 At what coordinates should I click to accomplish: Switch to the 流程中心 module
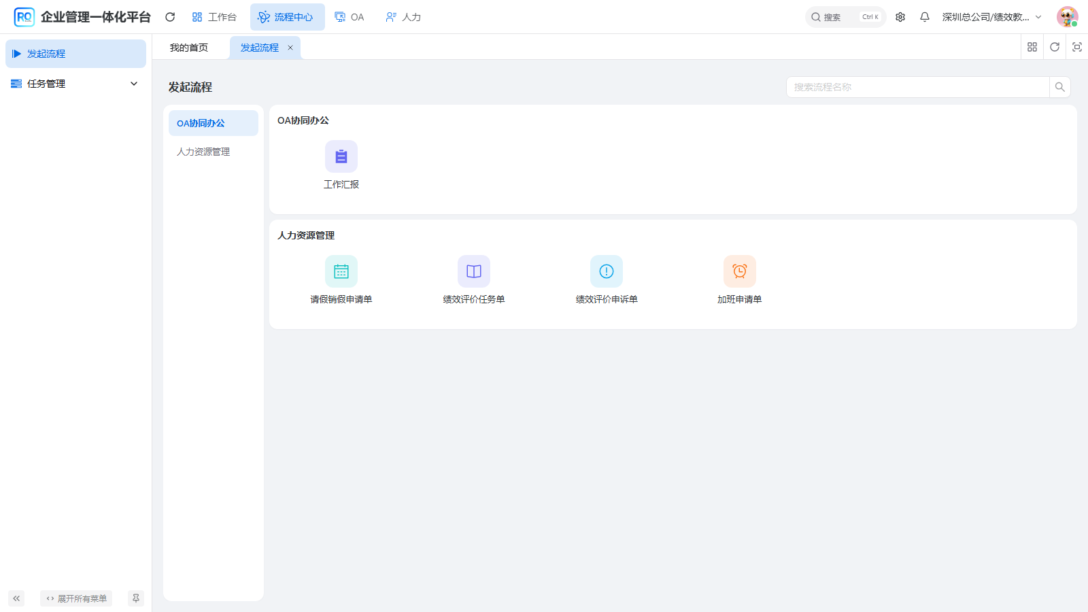(x=287, y=17)
